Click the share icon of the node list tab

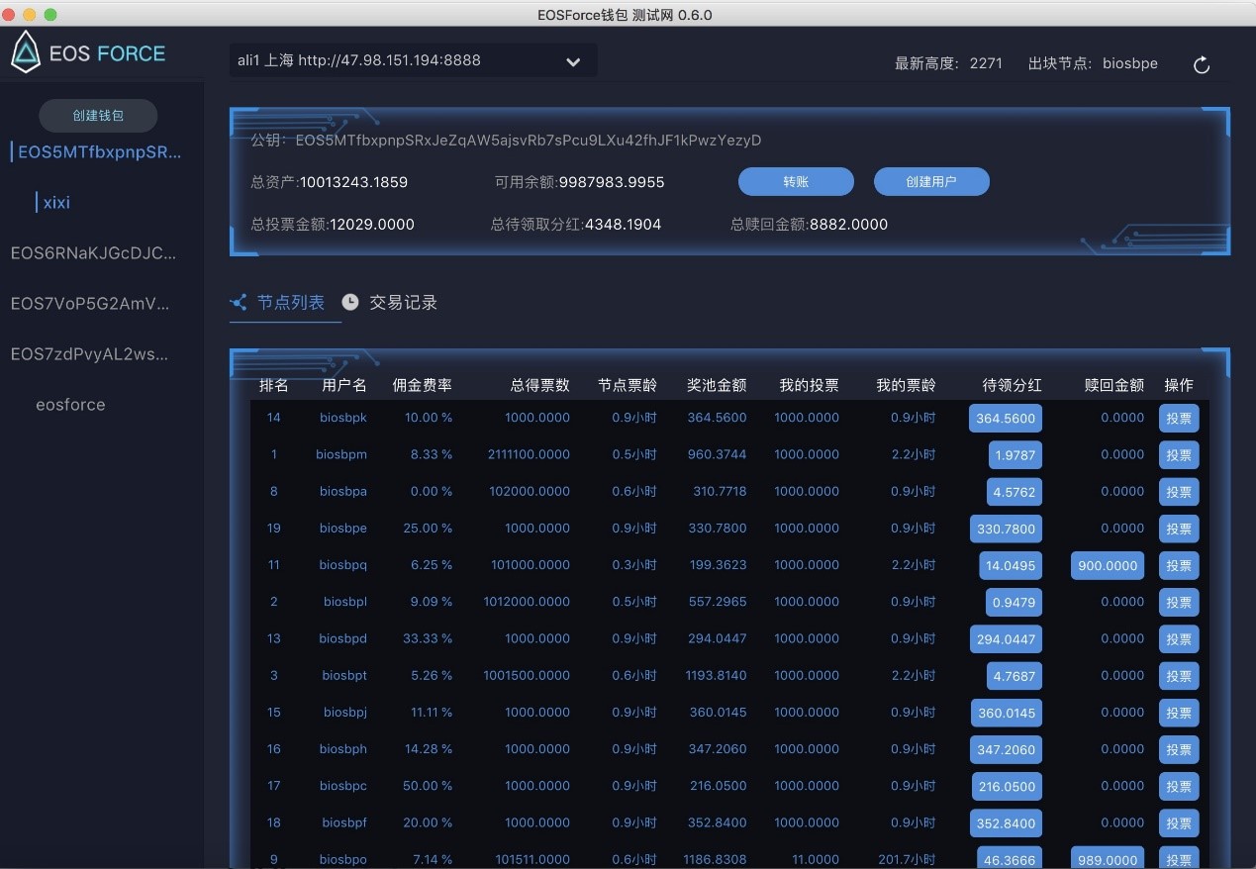239,303
